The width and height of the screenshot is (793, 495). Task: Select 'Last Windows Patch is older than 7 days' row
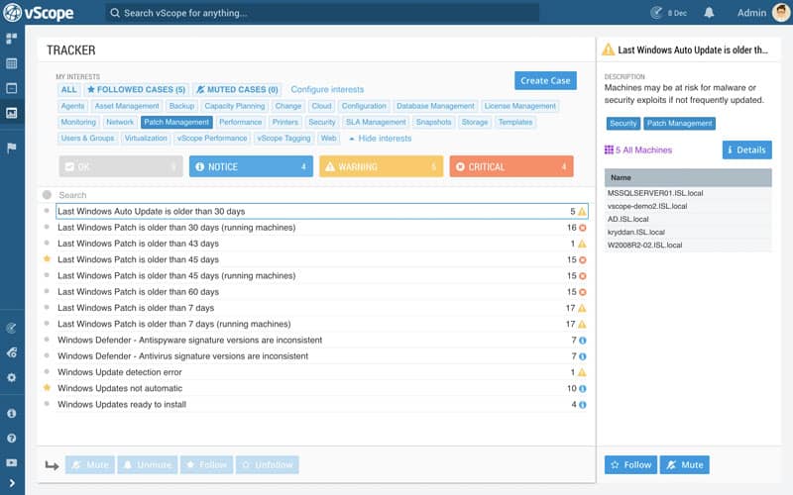coord(321,308)
